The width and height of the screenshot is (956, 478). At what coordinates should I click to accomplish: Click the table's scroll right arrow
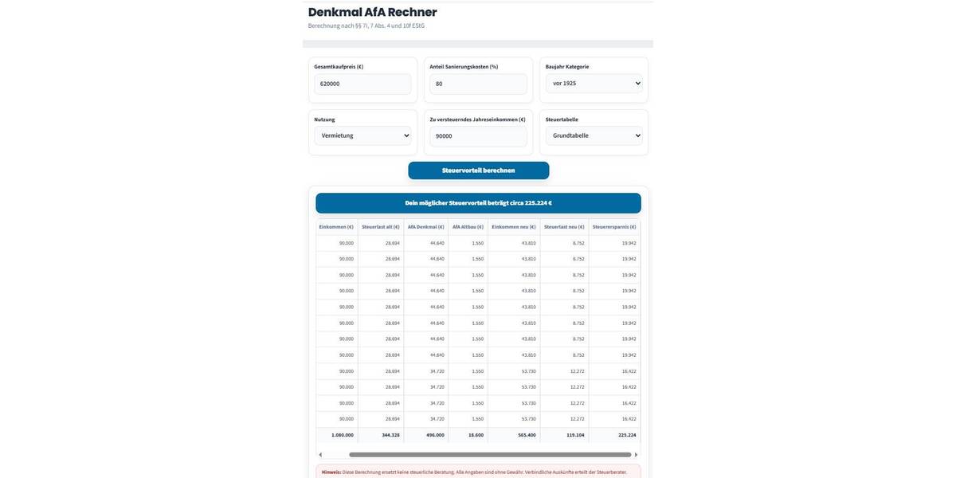click(636, 455)
